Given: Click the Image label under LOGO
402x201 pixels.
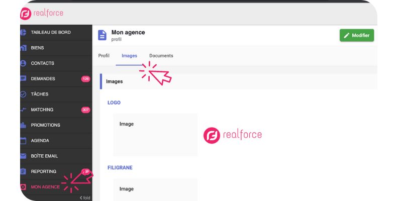Looking at the screenshot, I should pyautogui.click(x=127, y=124).
